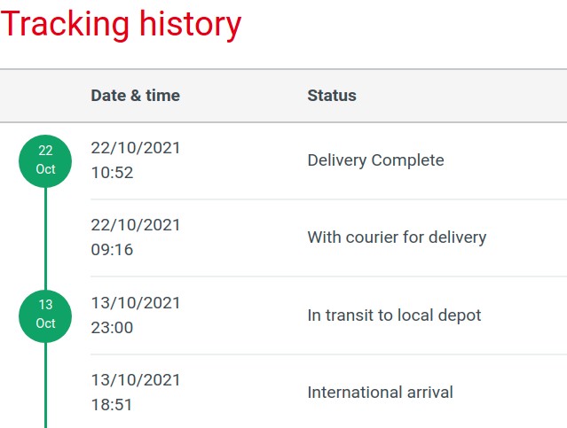Select the date above the 23:00 time
Image resolution: width=567 pixels, height=428 pixels.
[x=135, y=302]
